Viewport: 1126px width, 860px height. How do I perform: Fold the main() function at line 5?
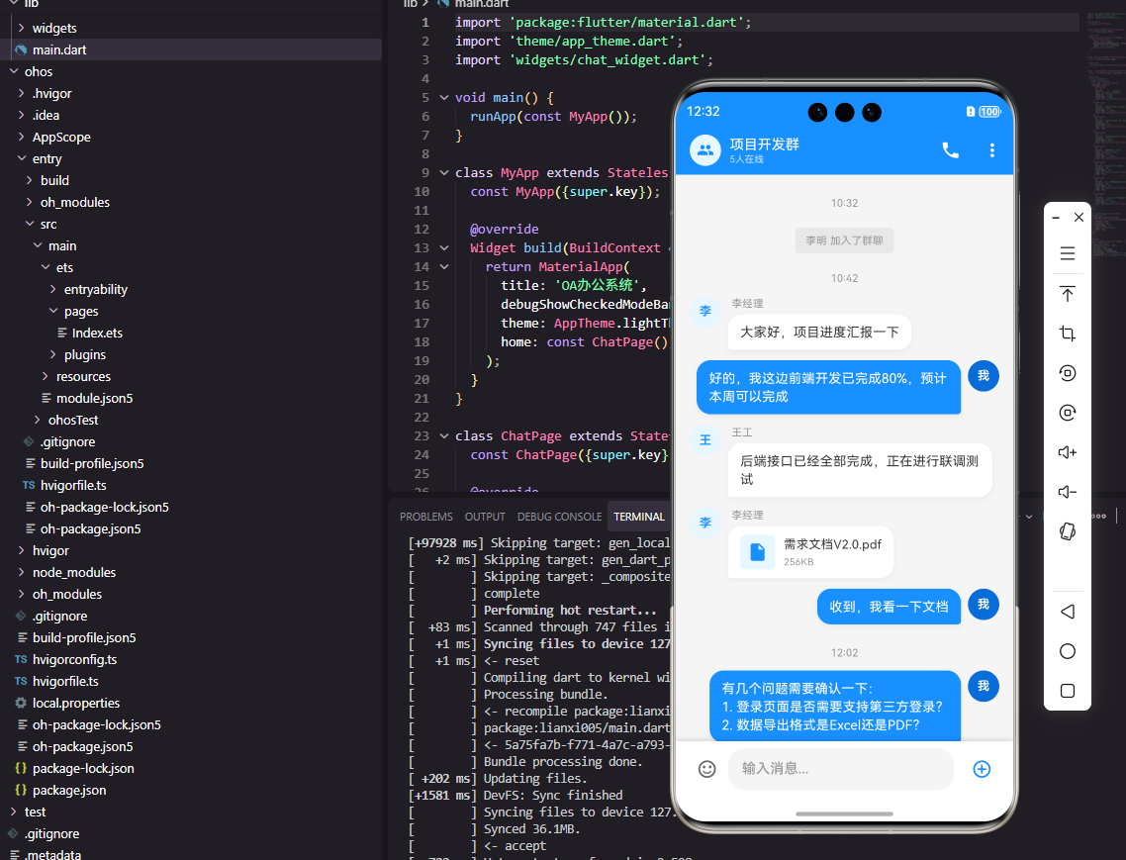coord(444,98)
